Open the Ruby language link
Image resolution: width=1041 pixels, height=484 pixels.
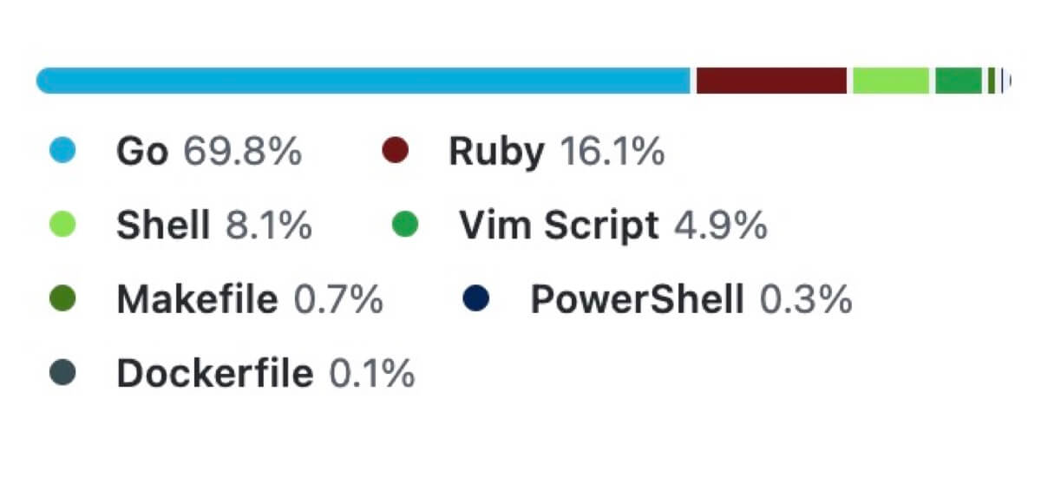point(497,153)
